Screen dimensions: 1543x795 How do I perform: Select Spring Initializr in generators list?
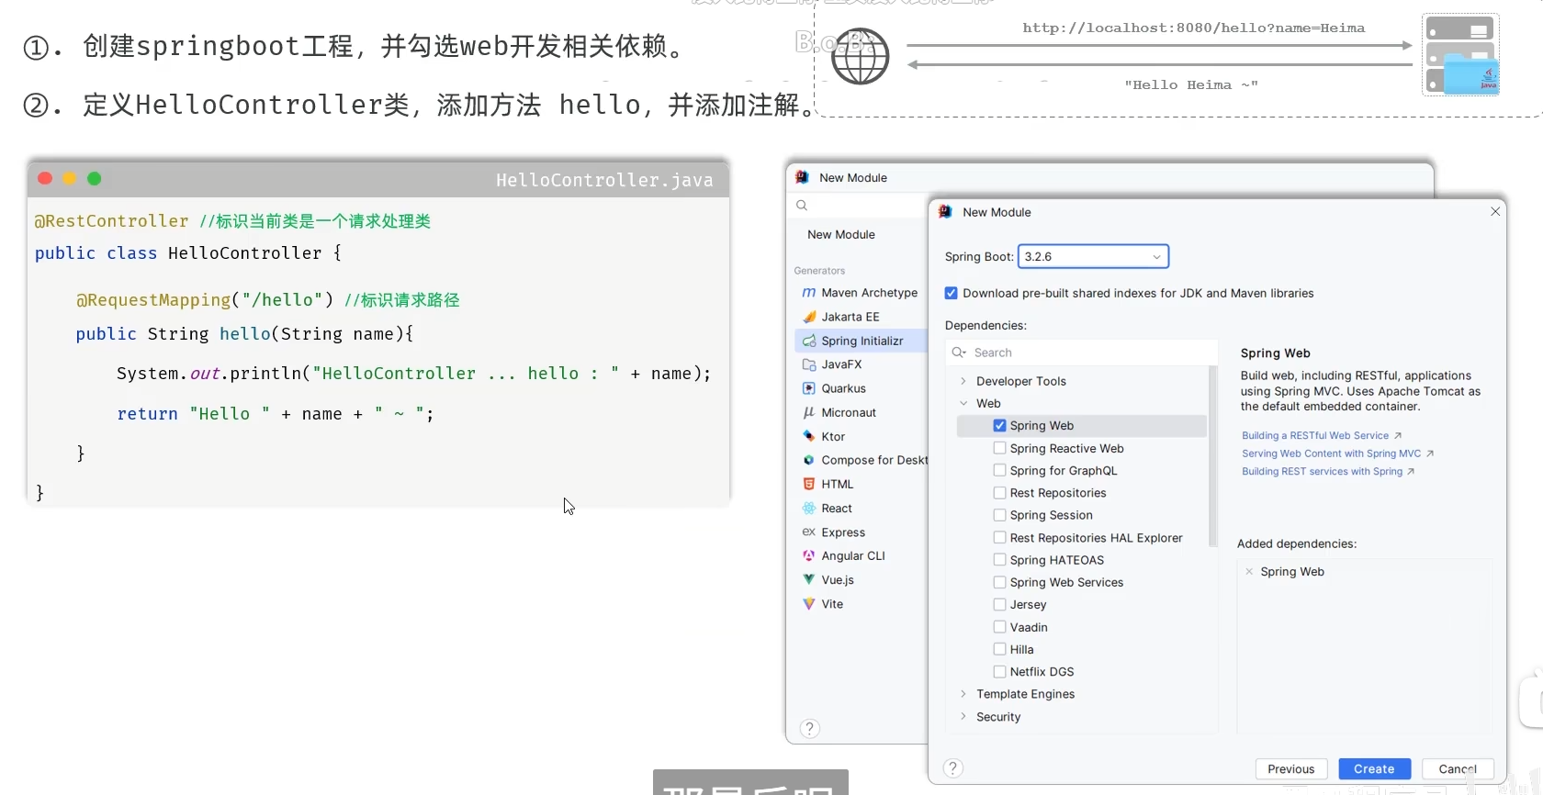pyautogui.click(x=862, y=341)
